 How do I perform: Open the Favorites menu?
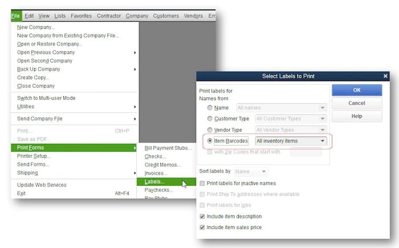[81, 16]
